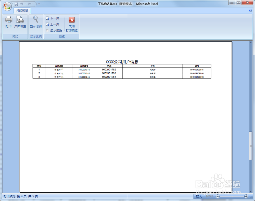Go to 下一页 next page

pos(52,18)
